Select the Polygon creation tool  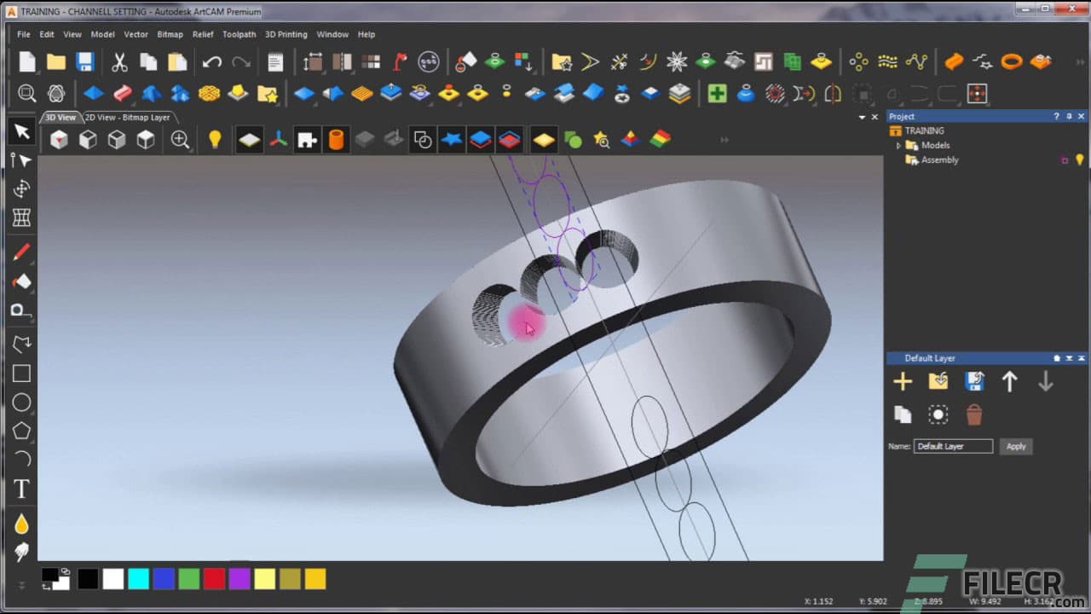coord(21,431)
